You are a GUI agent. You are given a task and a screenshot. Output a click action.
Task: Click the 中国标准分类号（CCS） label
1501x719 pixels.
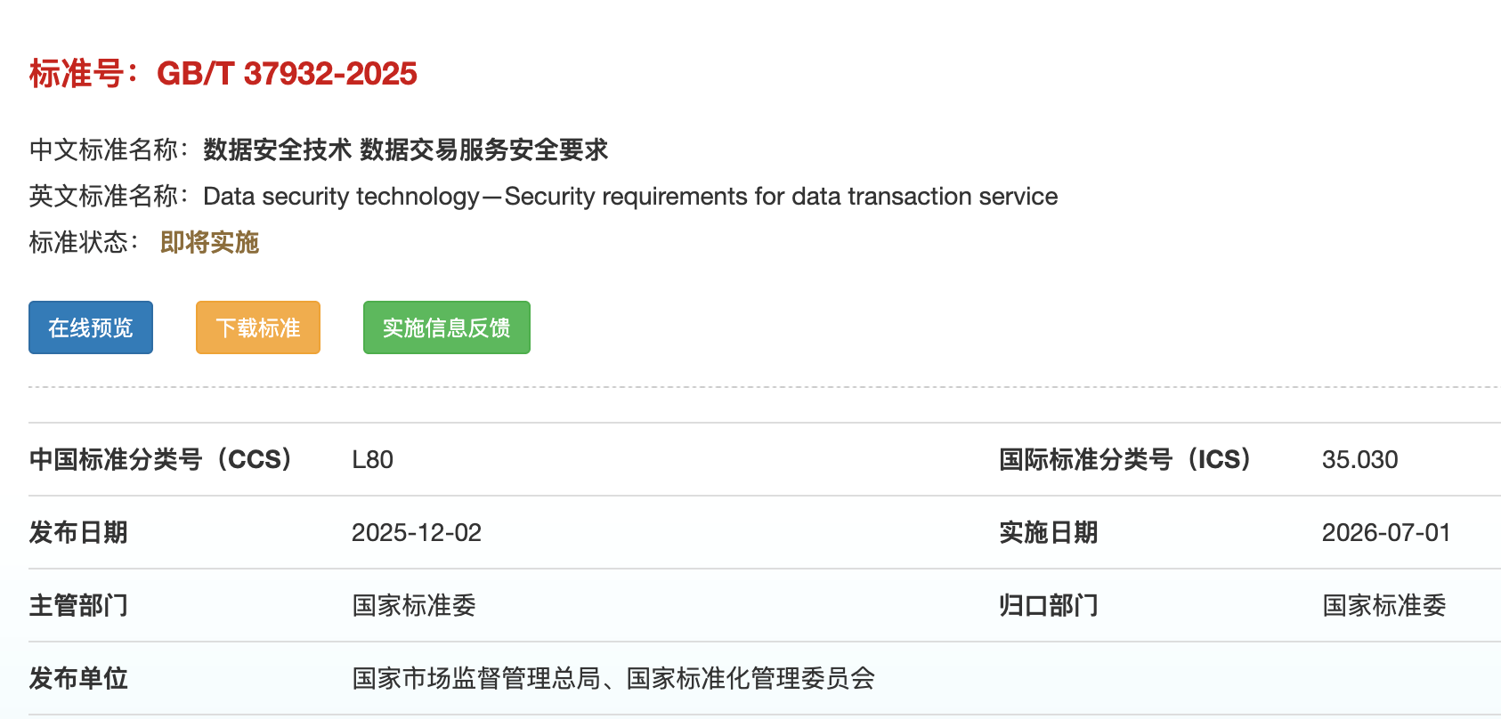click(160, 460)
